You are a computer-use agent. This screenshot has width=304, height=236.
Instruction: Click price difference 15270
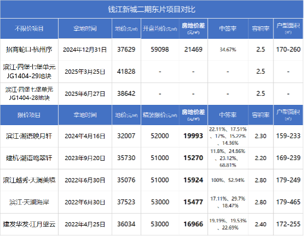point(194,158)
